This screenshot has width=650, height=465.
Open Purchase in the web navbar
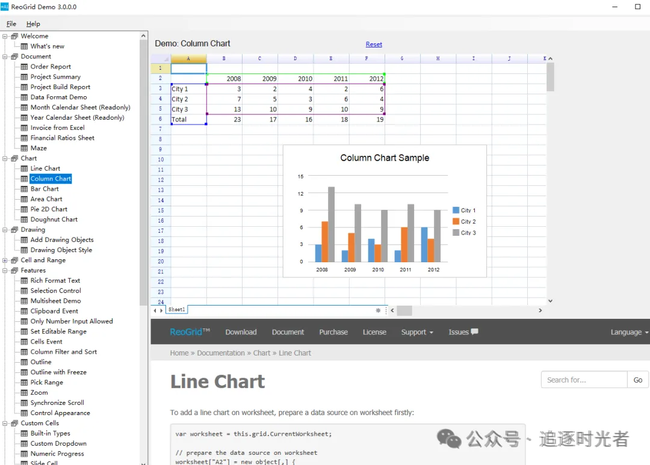(x=333, y=332)
